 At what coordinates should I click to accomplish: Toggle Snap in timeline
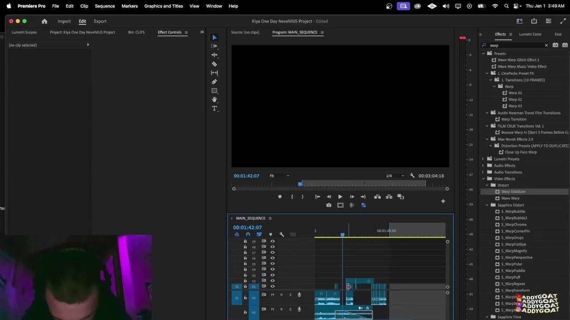[248, 235]
